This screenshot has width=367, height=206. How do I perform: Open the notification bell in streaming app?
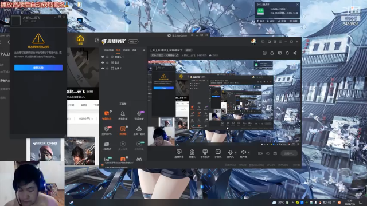(287, 53)
